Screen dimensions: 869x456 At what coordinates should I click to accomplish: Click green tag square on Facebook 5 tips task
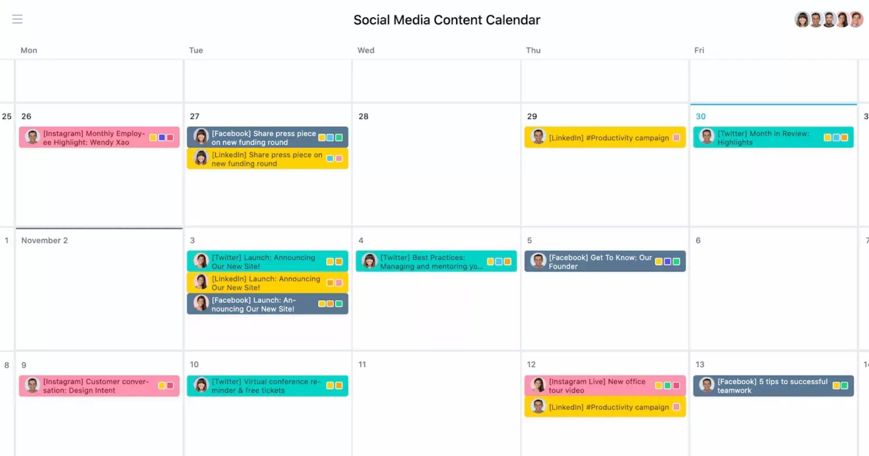(x=844, y=385)
